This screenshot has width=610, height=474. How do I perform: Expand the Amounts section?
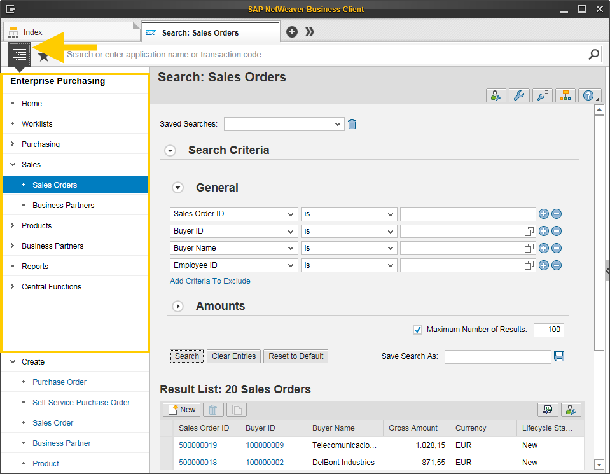coord(178,306)
